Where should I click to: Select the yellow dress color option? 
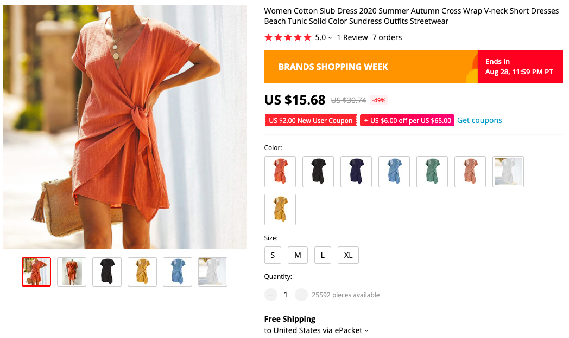point(280,210)
